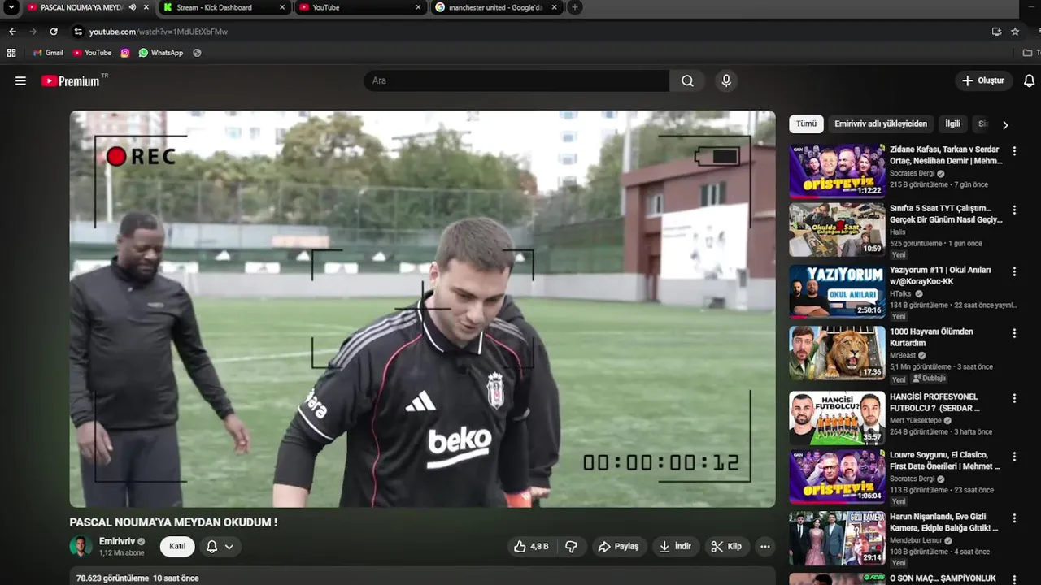Open HANGİSİ PROFESYONEL FUTBOLCU video title
The width and height of the screenshot is (1041, 585).
coord(934,402)
